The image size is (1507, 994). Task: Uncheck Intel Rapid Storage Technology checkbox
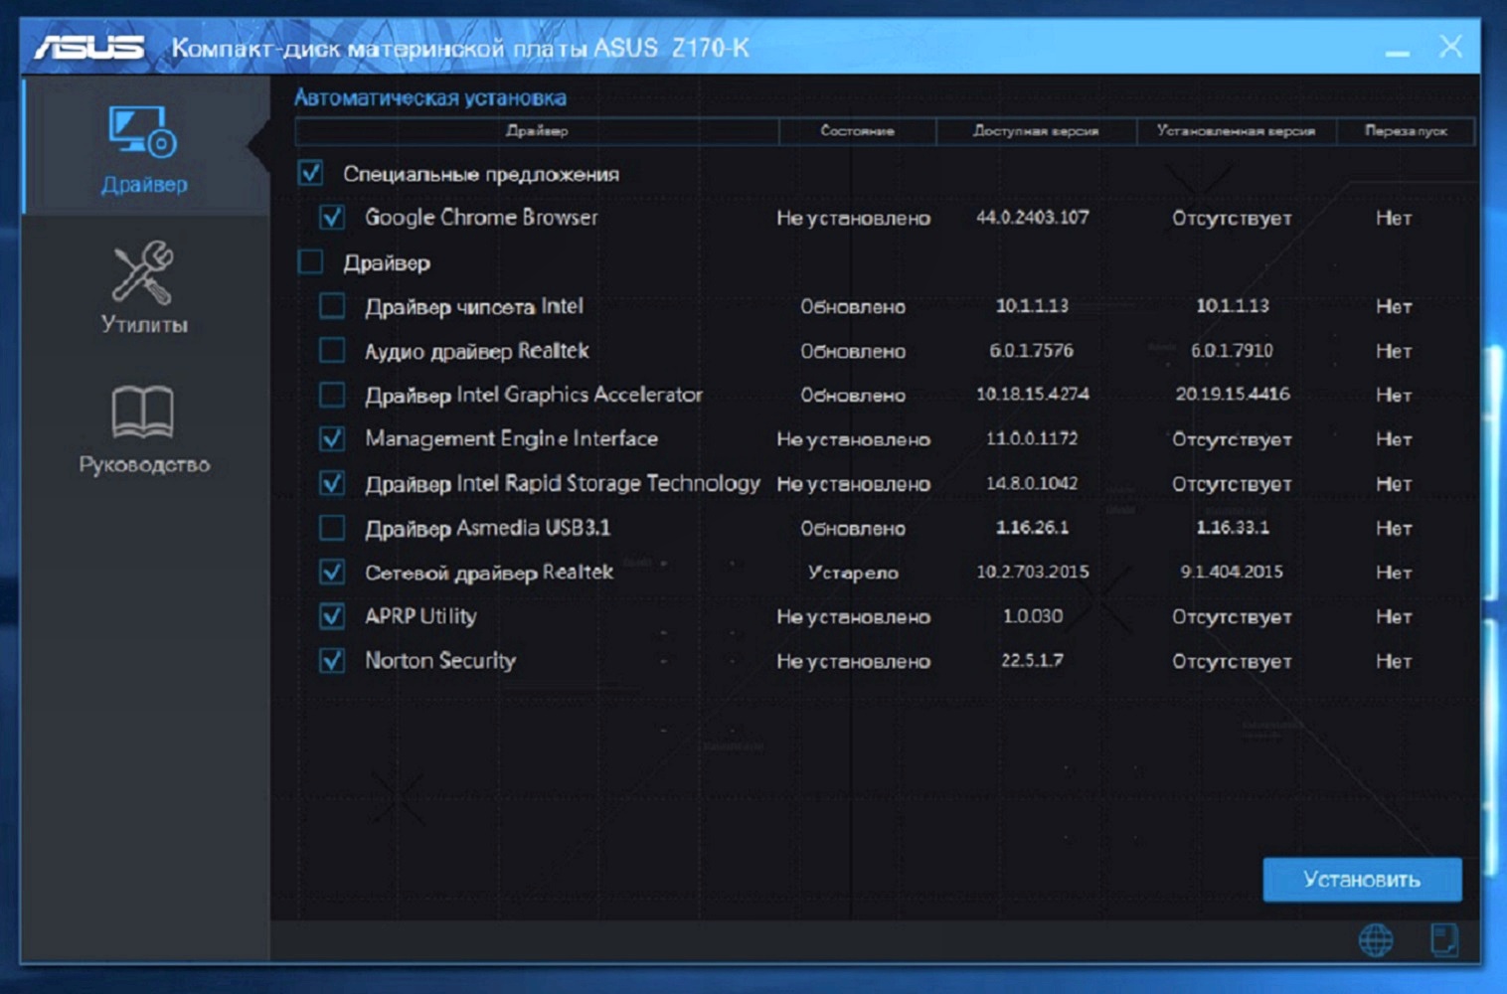332,483
